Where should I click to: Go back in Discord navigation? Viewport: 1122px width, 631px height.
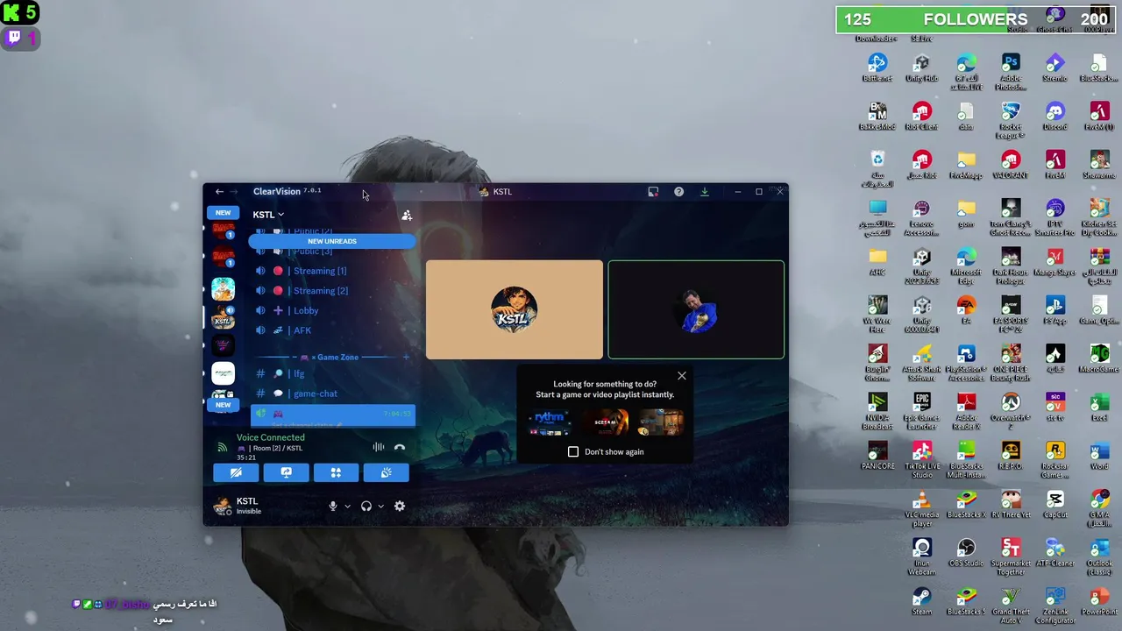[219, 191]
